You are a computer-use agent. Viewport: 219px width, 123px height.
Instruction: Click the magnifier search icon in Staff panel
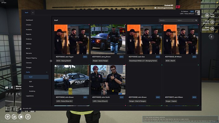pos(196,20)
